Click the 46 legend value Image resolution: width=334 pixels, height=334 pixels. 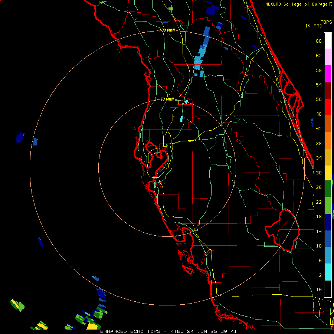point(319,114)
